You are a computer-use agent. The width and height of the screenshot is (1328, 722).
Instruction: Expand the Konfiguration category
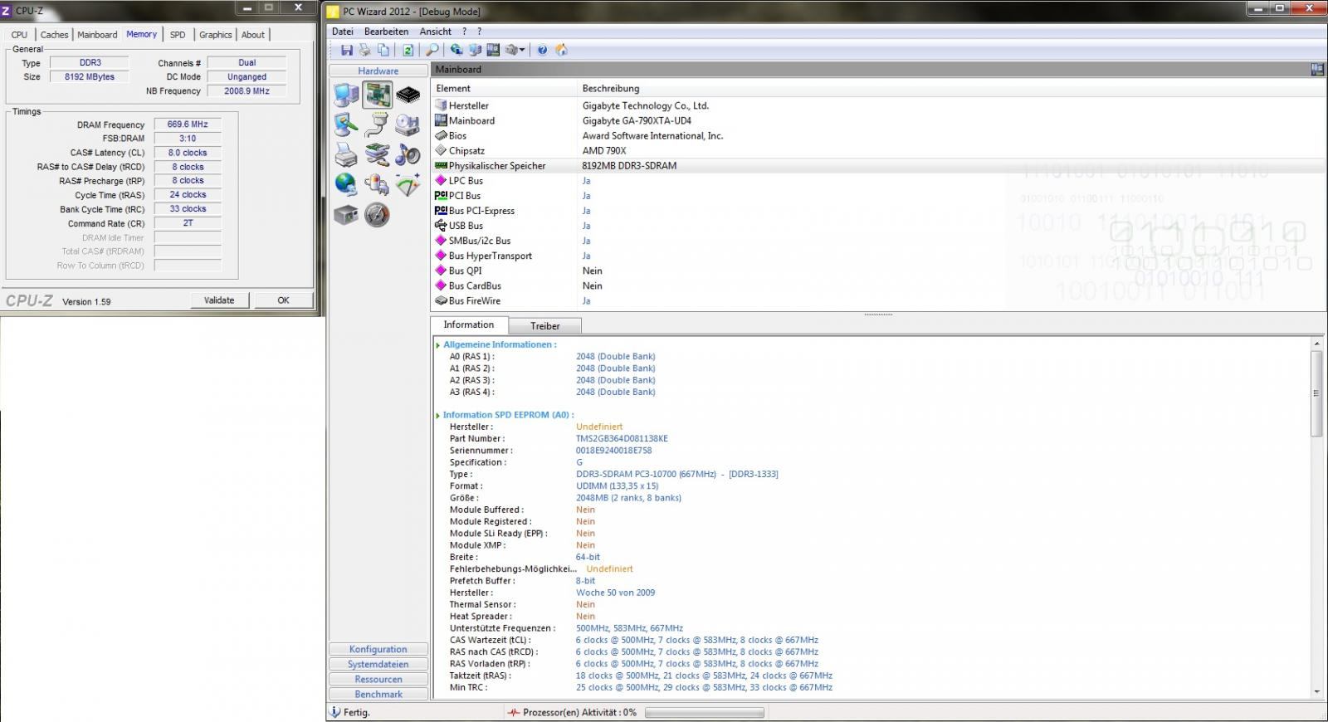coord(378,649)
